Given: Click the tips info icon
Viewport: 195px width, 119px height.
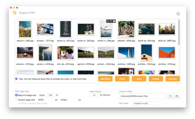Looking at the screenshot, I should pos(16,79).
